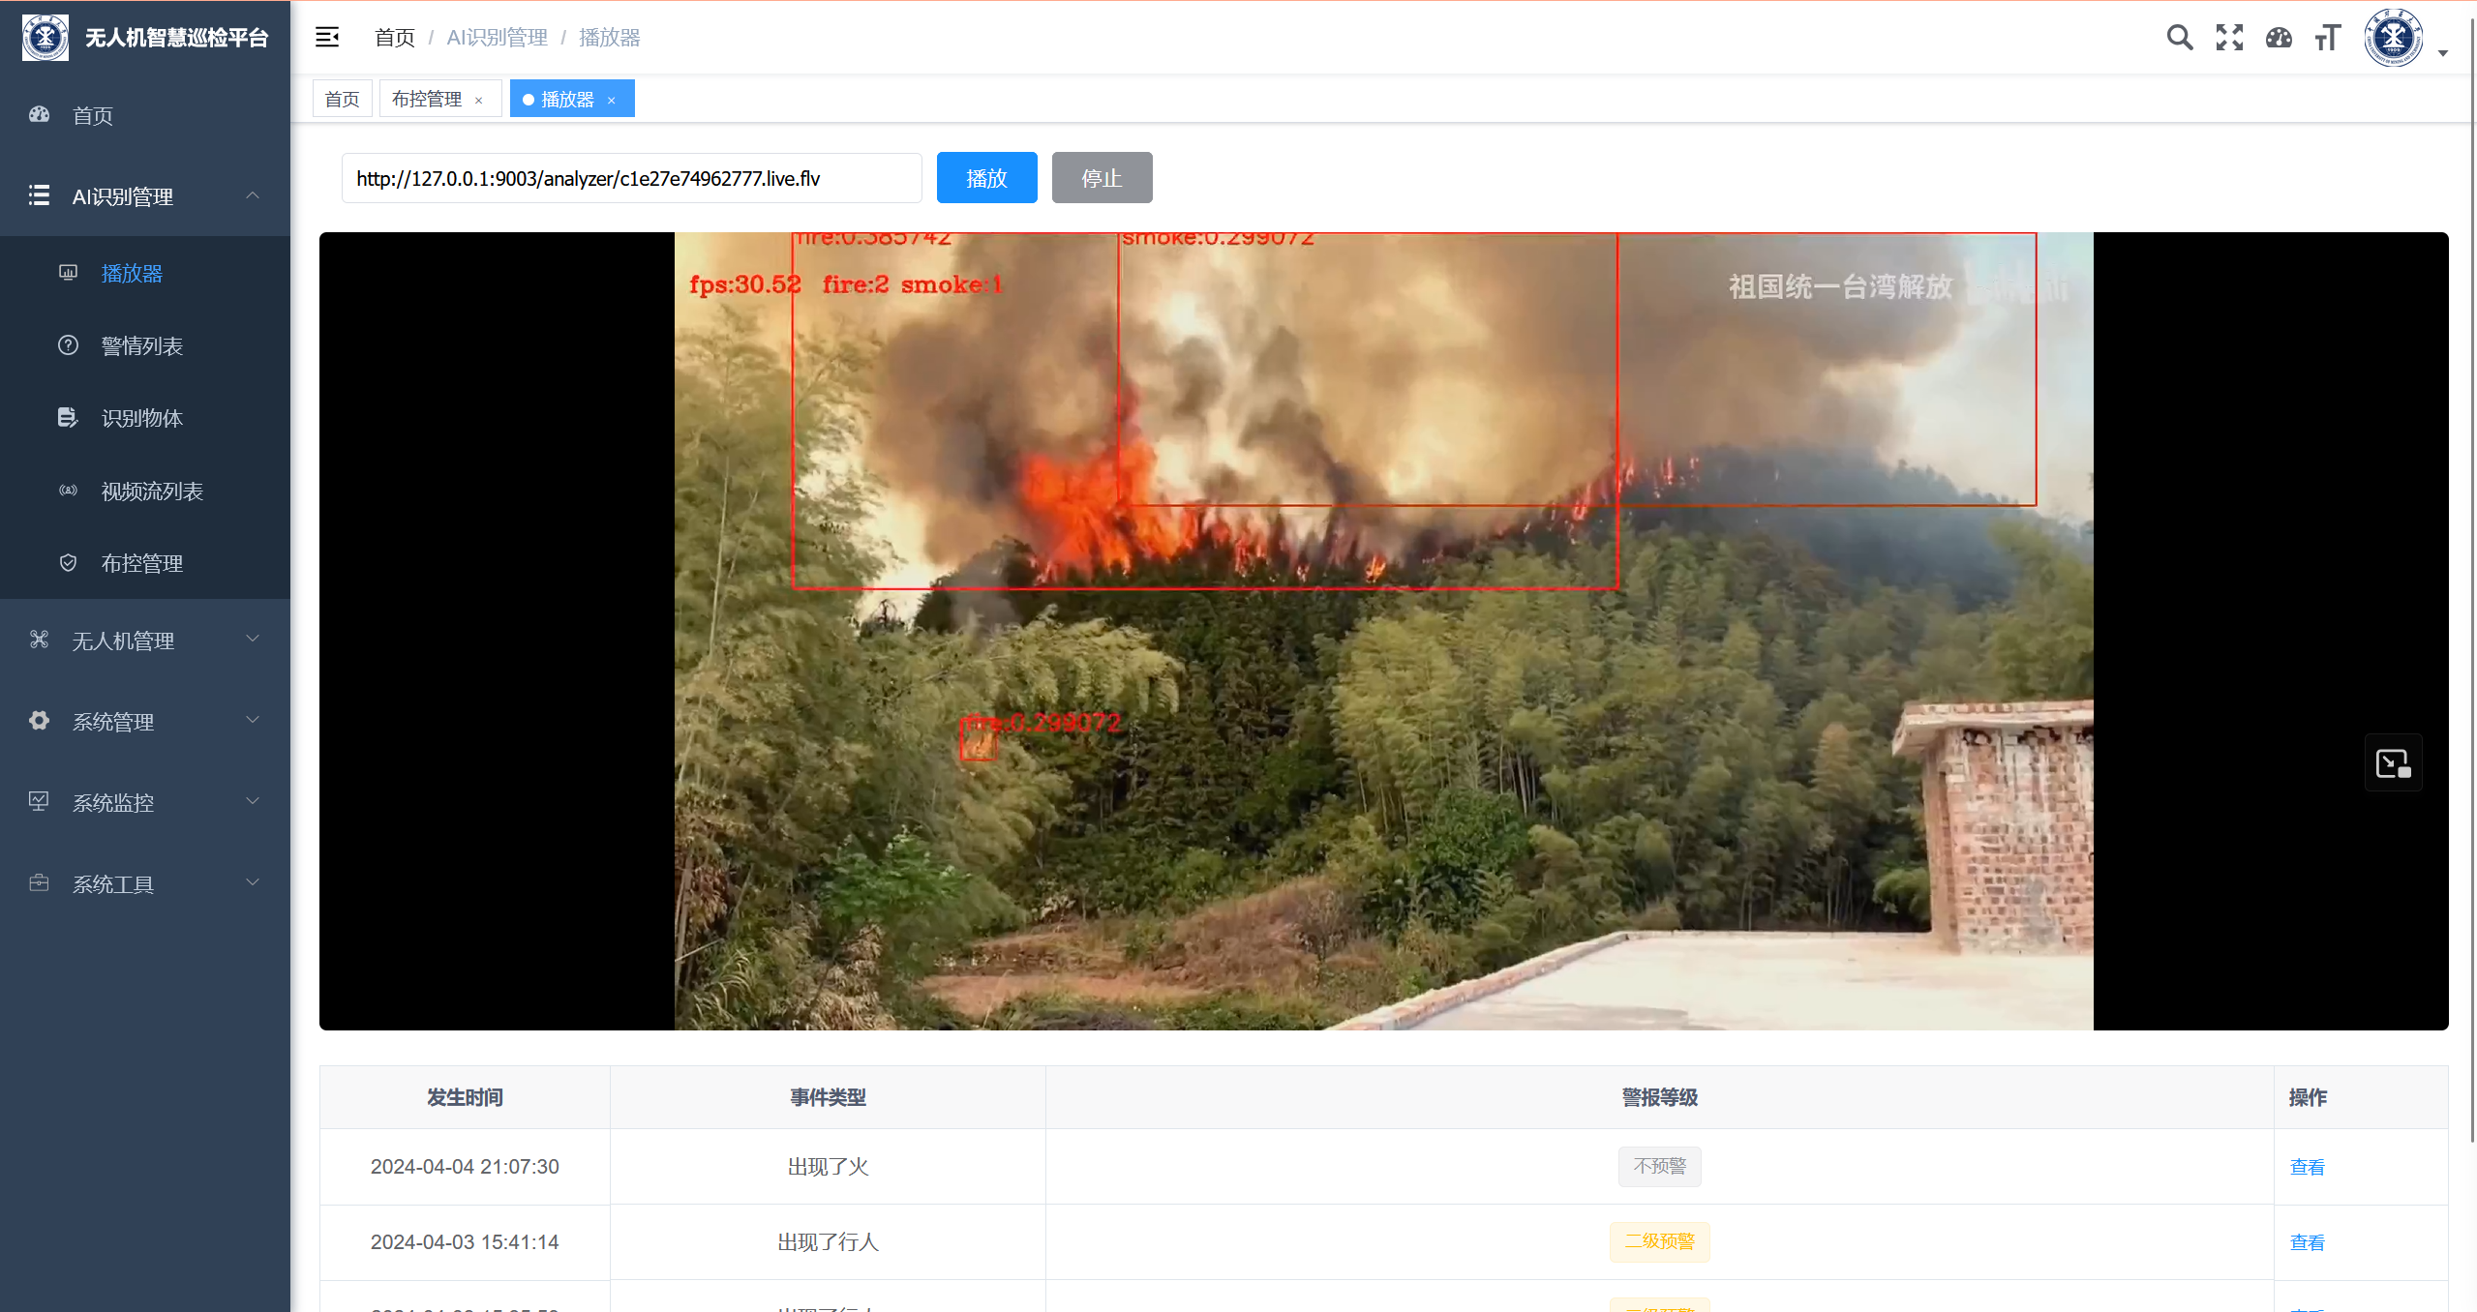
Task: Open the dashboard theme icon in header
Action: click(x=2279, y=38)
